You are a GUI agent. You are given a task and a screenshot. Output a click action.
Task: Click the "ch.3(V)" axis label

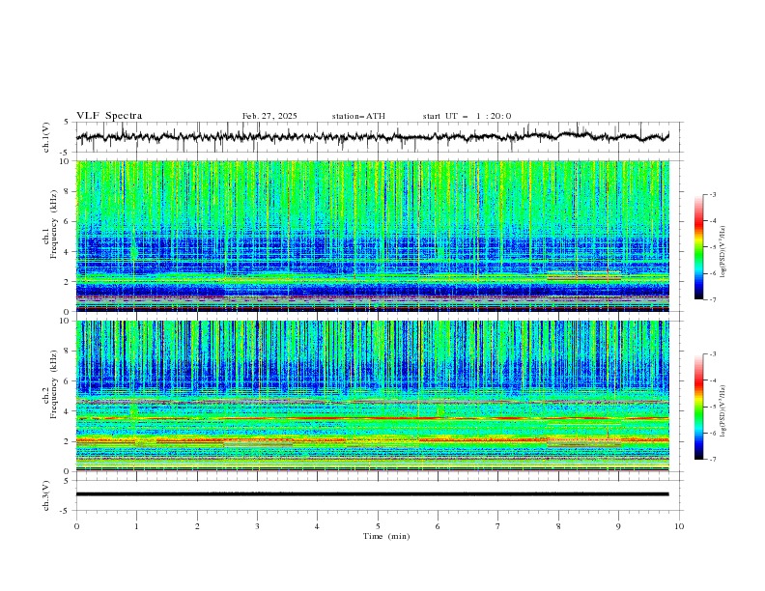tap(46, 495)
